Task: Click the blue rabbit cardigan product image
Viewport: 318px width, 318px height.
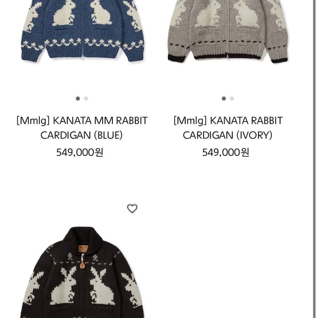Action: click(x=83, y=31)
